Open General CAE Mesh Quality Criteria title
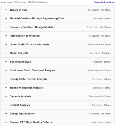The height and width of the screenshot is (126, 115). point(31,122)
